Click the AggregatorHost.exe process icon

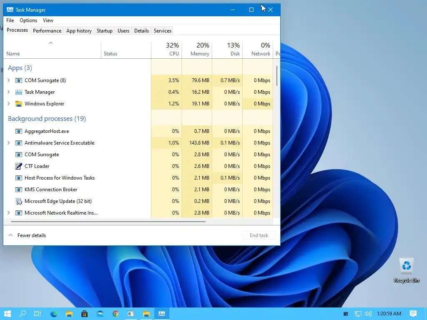(18, 131)
